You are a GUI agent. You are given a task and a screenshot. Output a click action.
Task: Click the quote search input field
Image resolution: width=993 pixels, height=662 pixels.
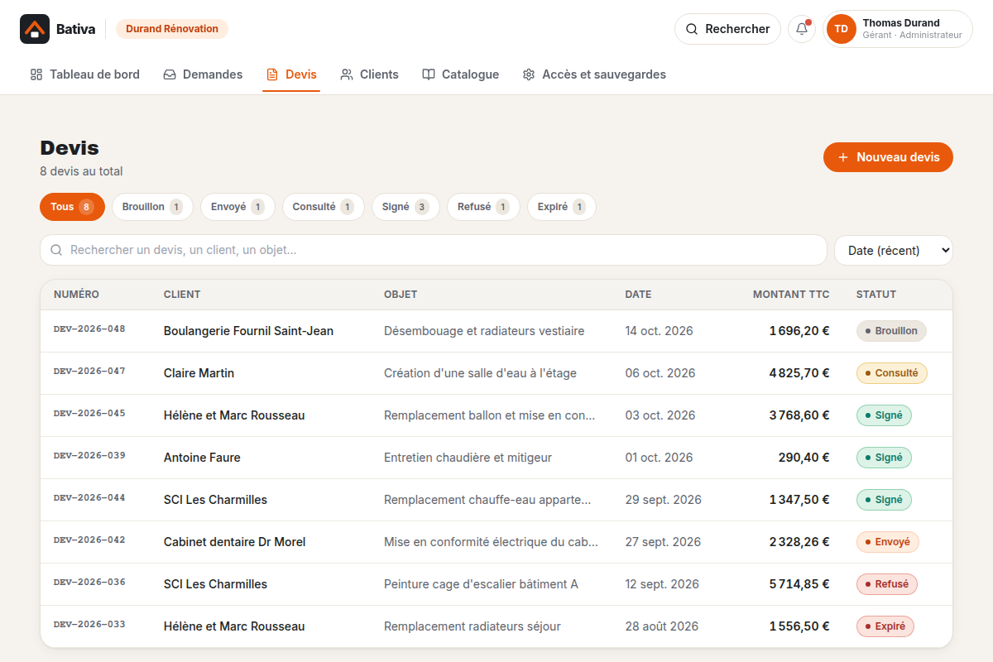(434, 250)
